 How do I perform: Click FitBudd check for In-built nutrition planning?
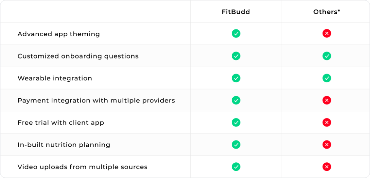coord(236,144)
